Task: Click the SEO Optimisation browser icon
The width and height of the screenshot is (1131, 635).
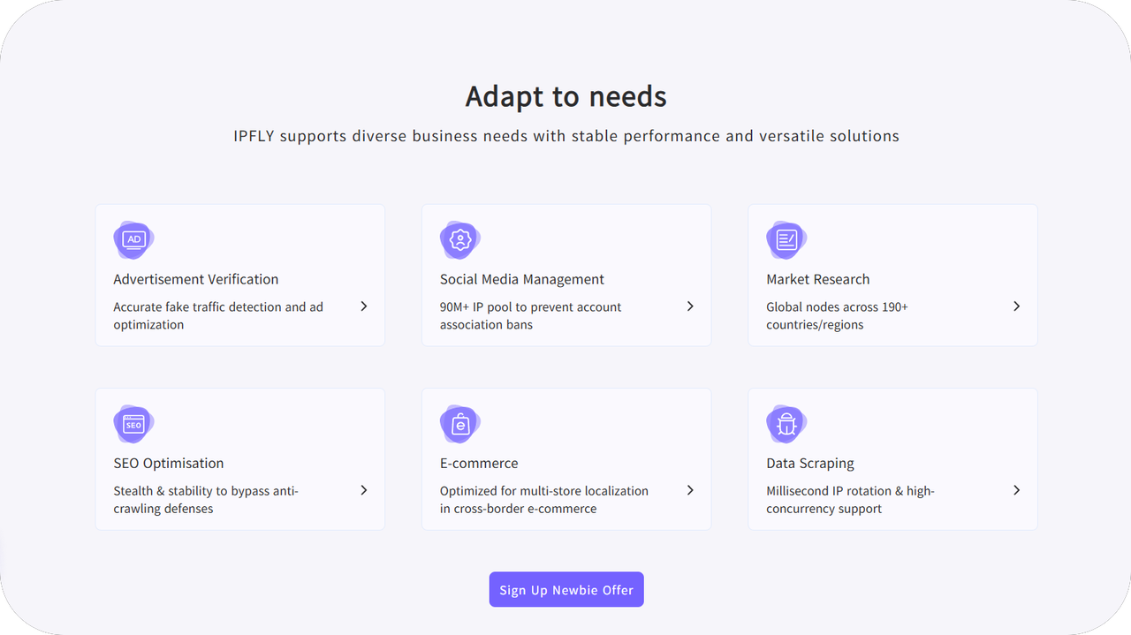Action: pyautogui.click(x=133, y=424)
